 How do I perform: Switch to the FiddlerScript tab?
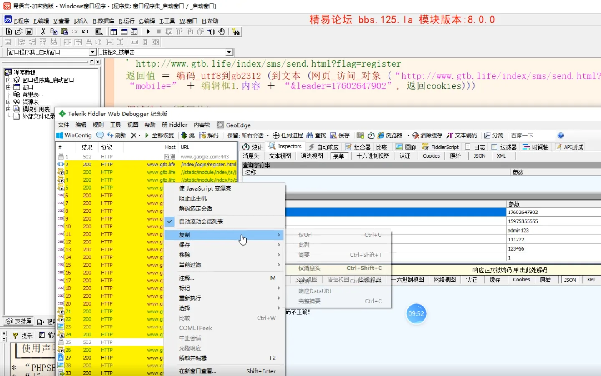point(440,146)
